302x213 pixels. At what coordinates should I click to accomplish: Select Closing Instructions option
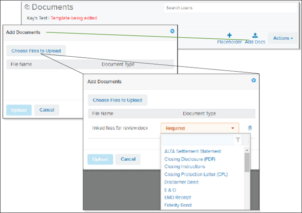click(185, 166)
